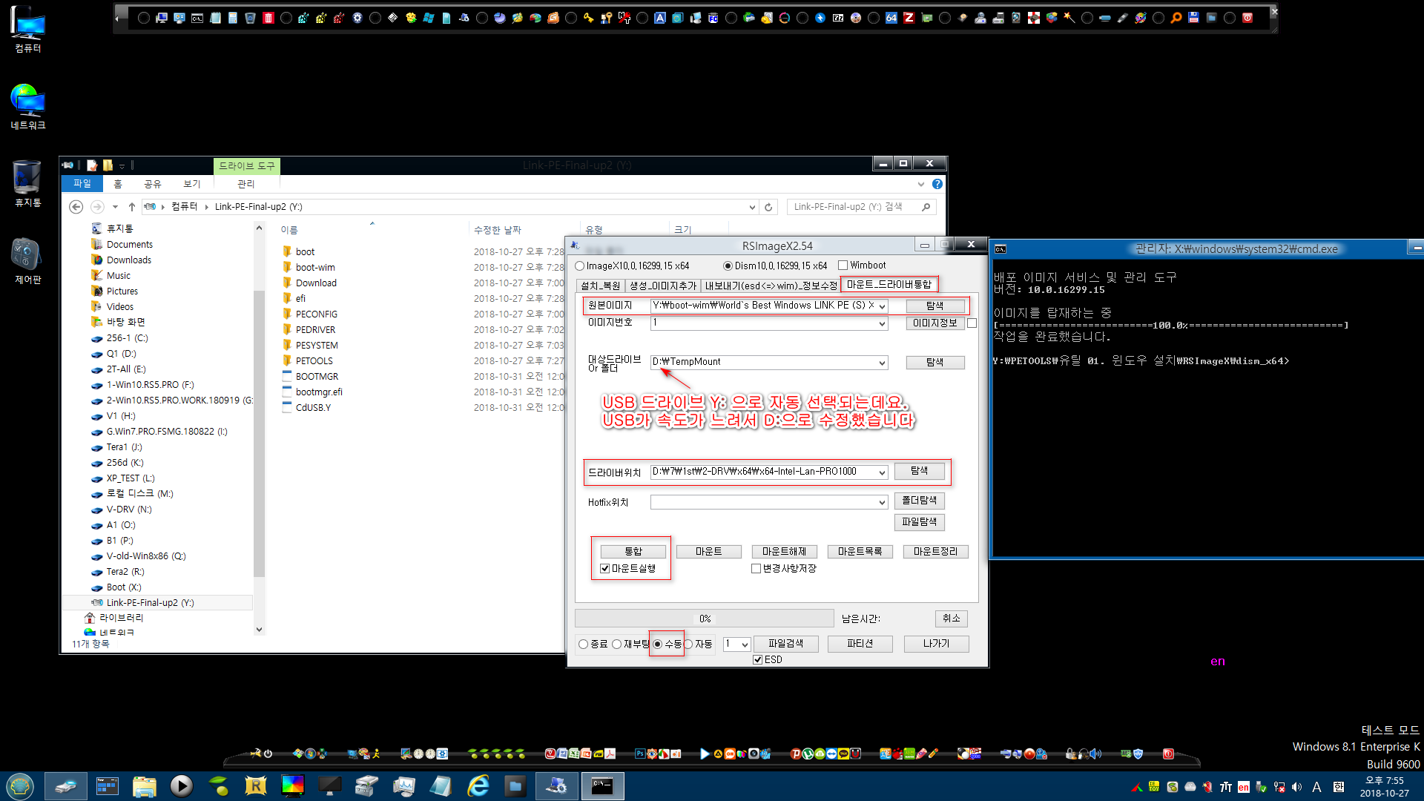The height and width of the screenshot is (801, 1424).
Task: Click the red trash icon in top dock
Action: coord(268,18)
